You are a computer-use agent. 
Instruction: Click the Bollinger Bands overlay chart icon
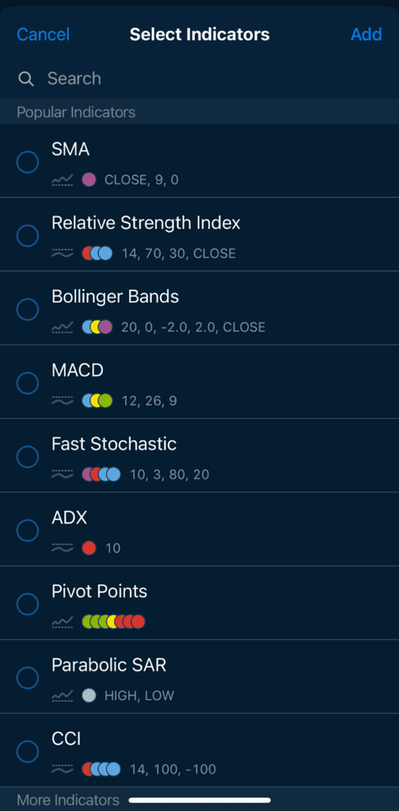click(x=62, y=327)
